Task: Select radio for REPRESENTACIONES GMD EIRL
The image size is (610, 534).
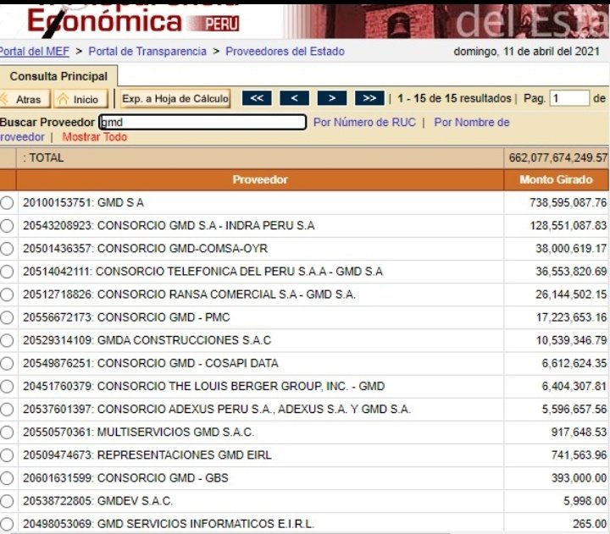Action: [7, 455]
